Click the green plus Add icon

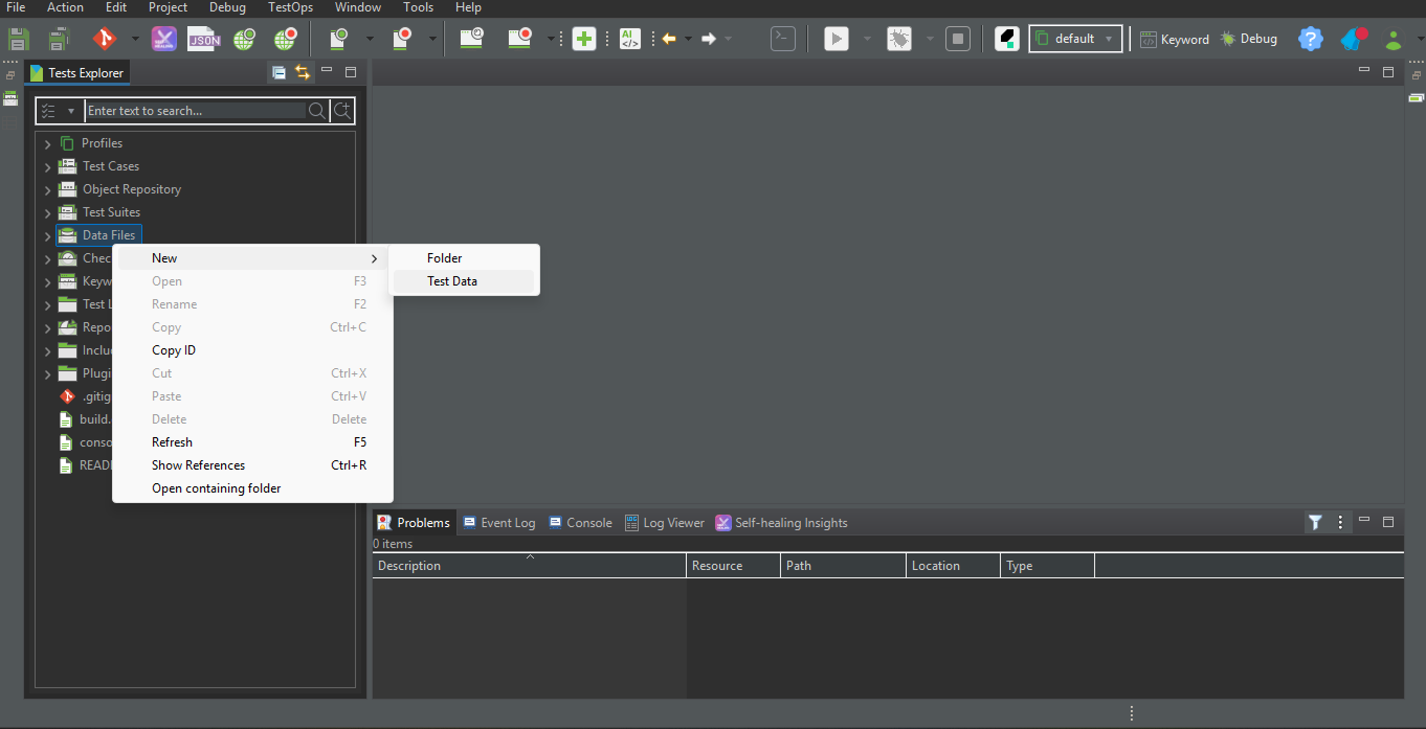click(x=583, y=39)
